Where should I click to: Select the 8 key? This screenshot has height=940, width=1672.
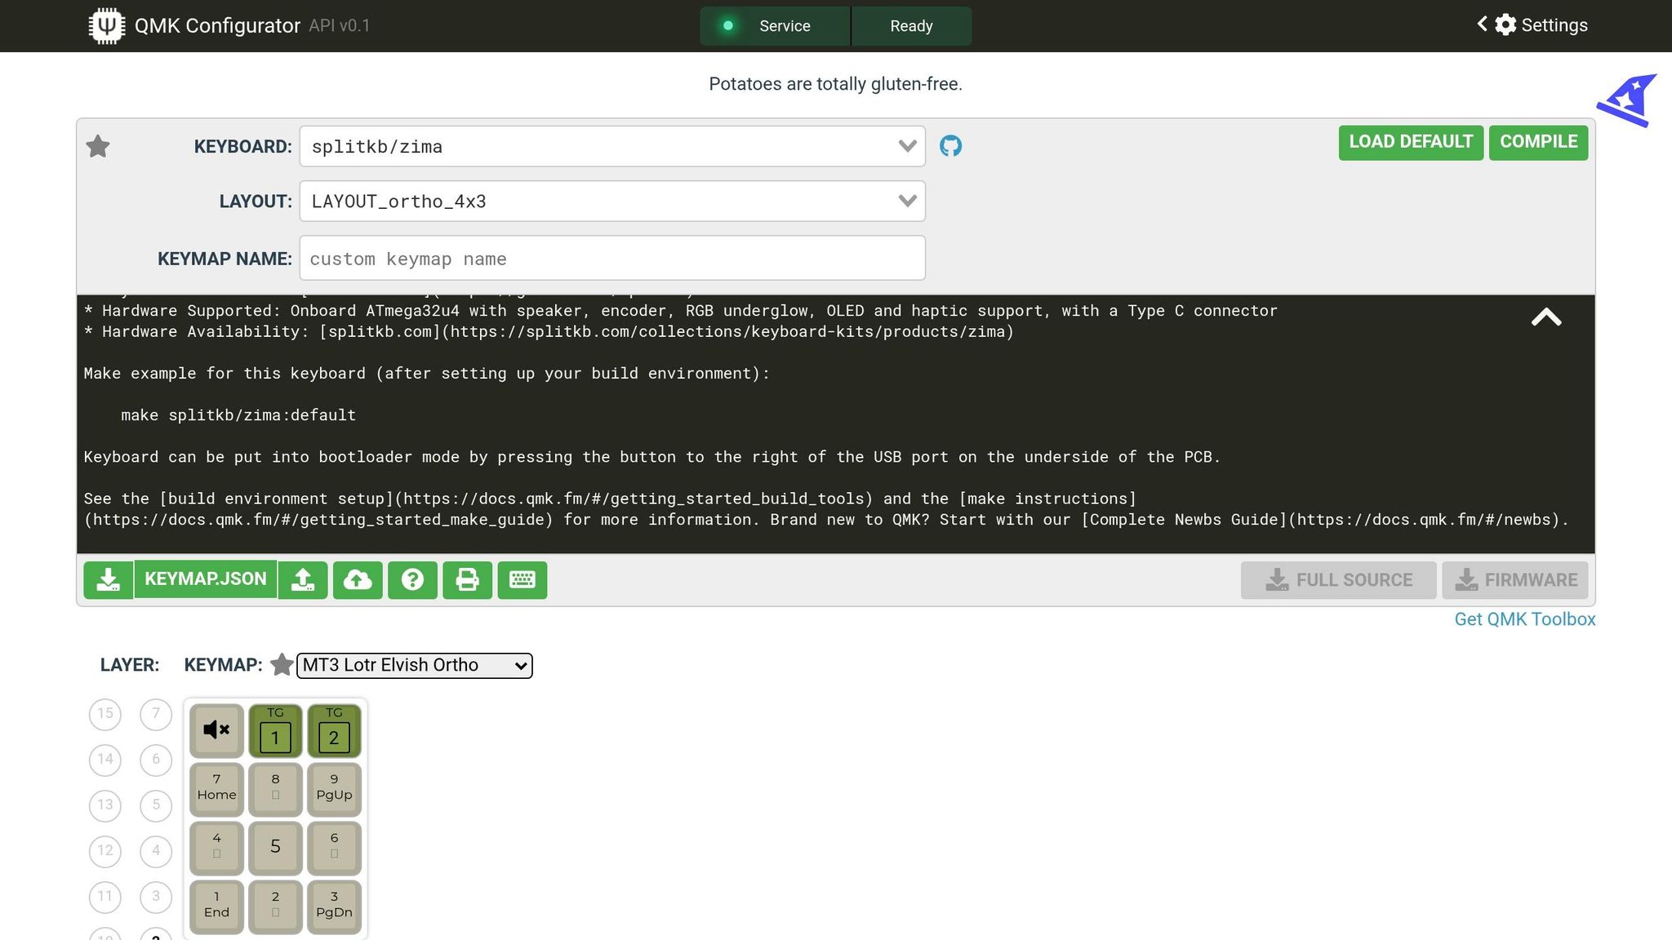(275, 789)
